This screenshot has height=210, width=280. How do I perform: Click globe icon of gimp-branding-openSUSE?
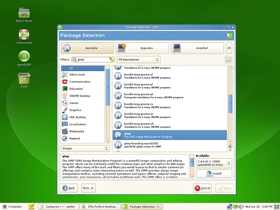pos(118,145)
